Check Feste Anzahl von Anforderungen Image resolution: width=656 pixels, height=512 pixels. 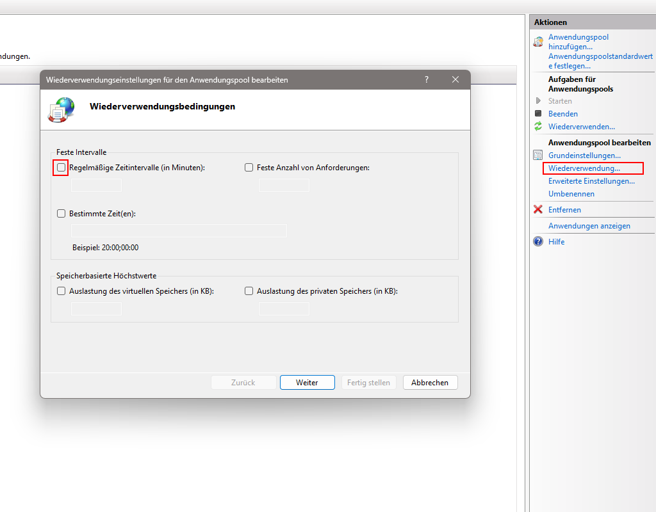click(249, 168)
